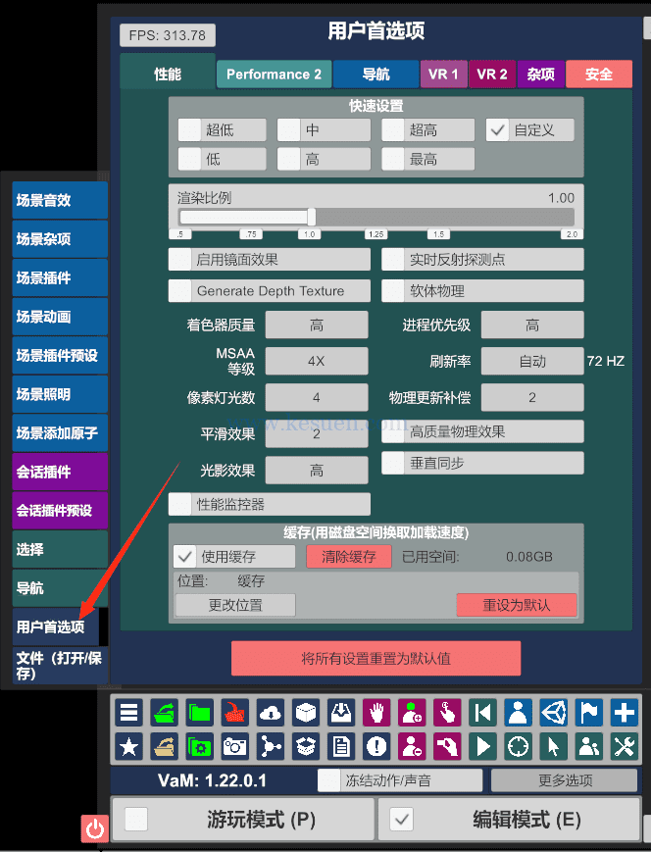
Task: Click the tan open folder icon
Action: click(x=164, y=746)
